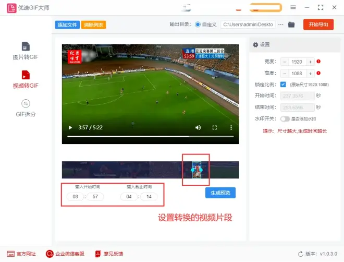Screen dimensions: 344x262
Task: Click the start time minutes field 03
Action: tap(75, 197)
